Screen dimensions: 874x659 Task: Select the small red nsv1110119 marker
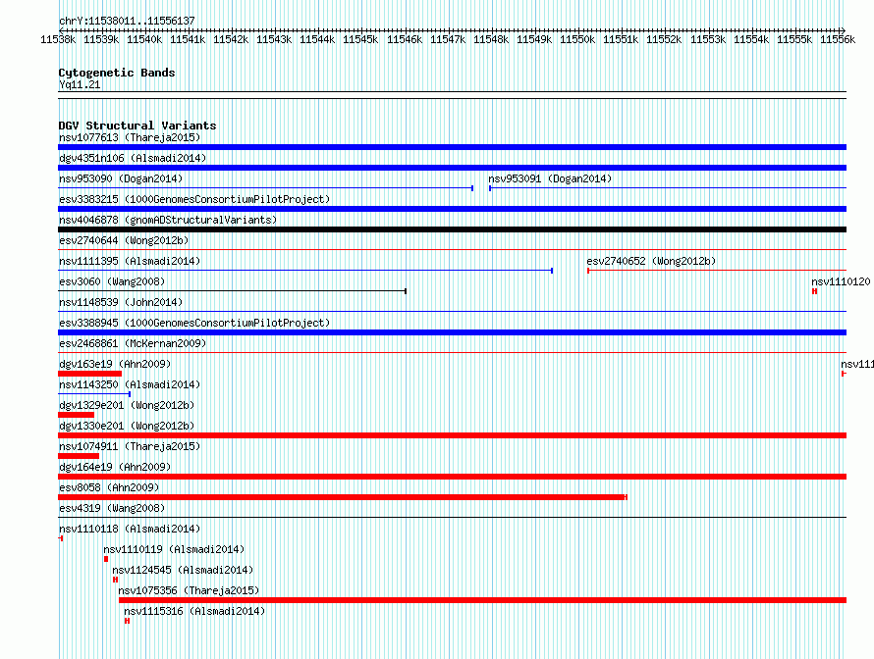[x=106, y=559]
